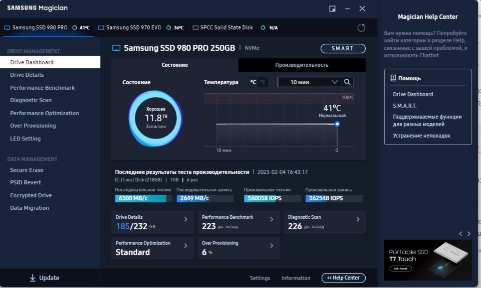
Task: Click the Standard performance optimization value
Action: 133,252
